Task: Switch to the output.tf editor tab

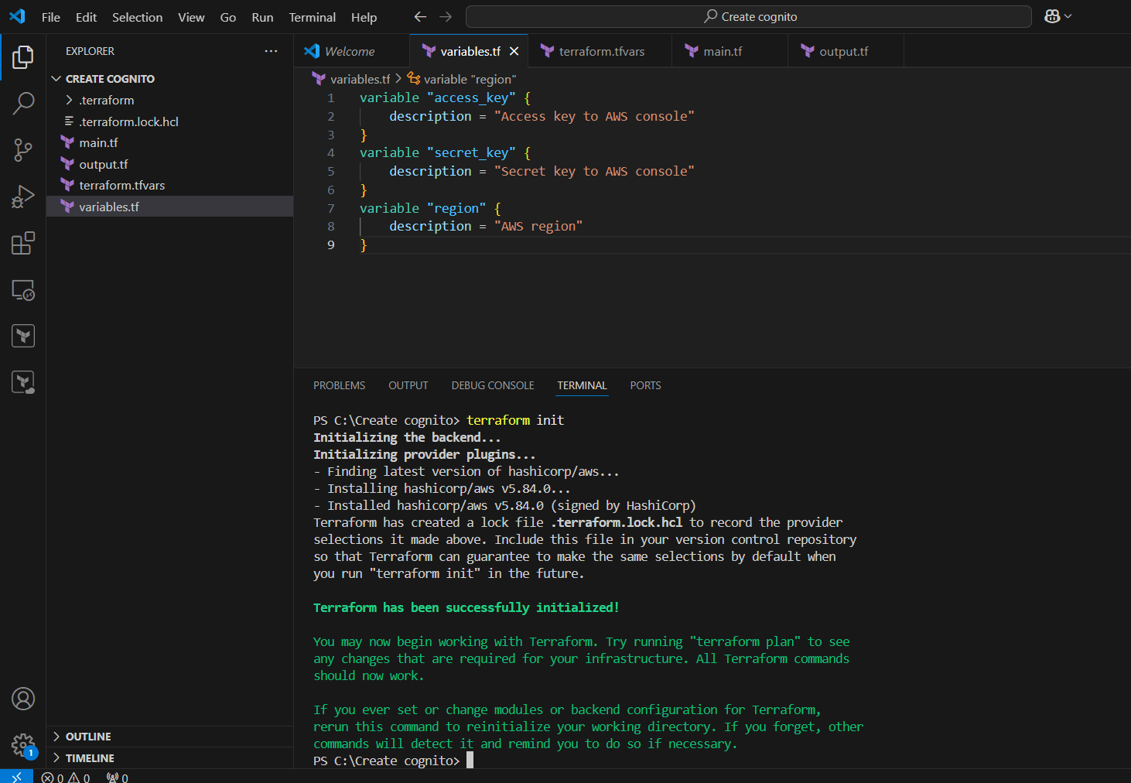Action: (846, 51)
